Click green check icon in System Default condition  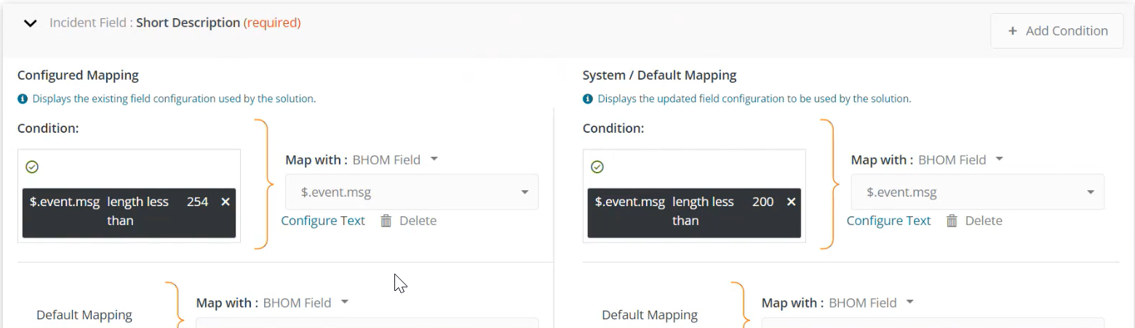597,167
